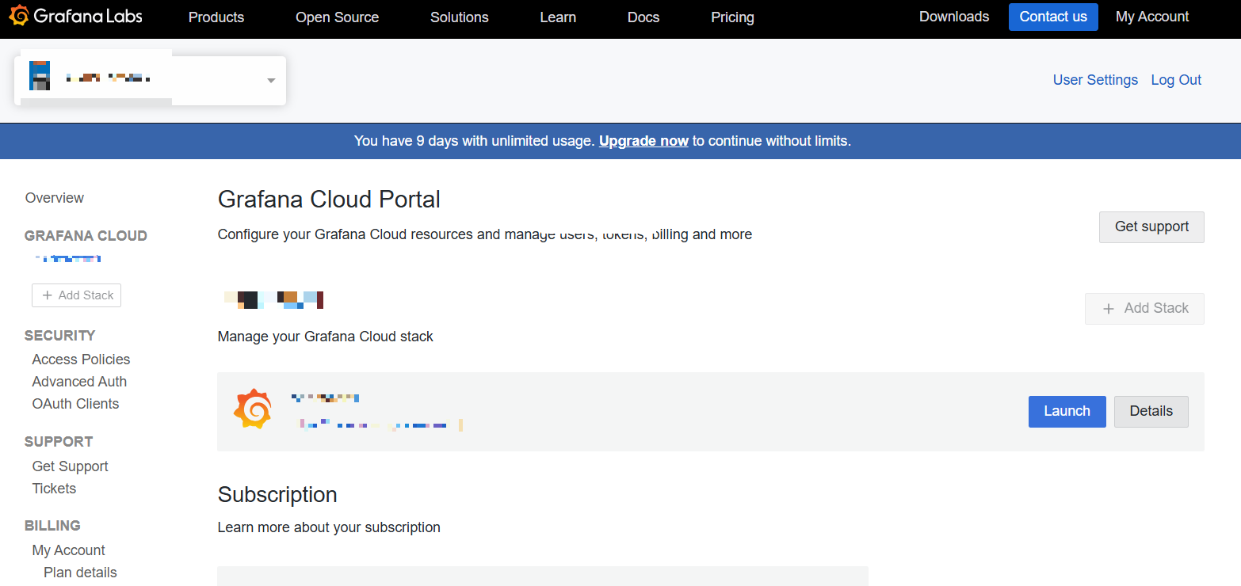Open OAuth Clients in sidebar

75,404
